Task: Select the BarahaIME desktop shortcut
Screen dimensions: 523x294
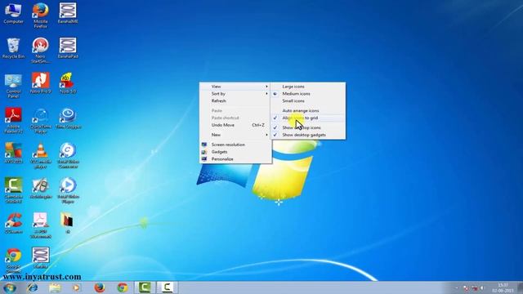Action: [x=68, y=13]
